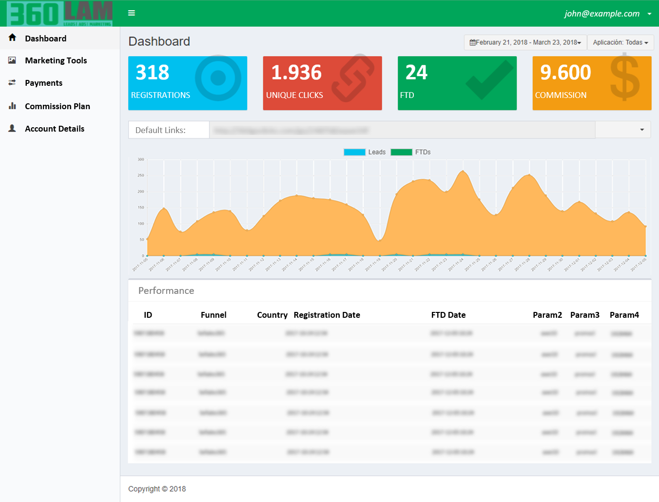This screenshot has height=502, width=659.
Task: Click the calendar icon in date range
Action: [472, 42]
